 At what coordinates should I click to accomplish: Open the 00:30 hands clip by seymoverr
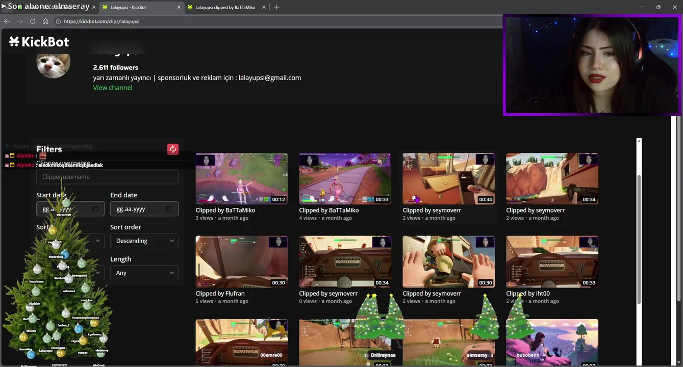(x=448, y=261)
